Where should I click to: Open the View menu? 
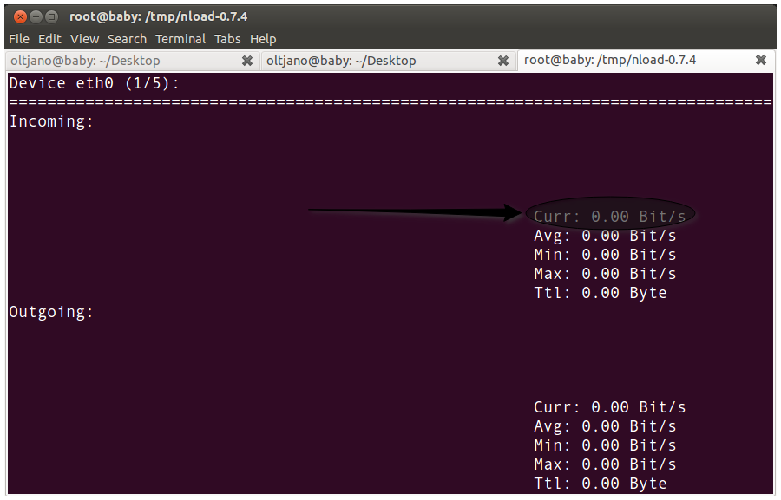(84, 38)
